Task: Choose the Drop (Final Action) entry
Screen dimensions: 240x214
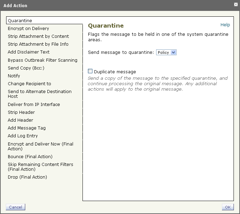Action: pyautogui.click(x=27, y=177)
